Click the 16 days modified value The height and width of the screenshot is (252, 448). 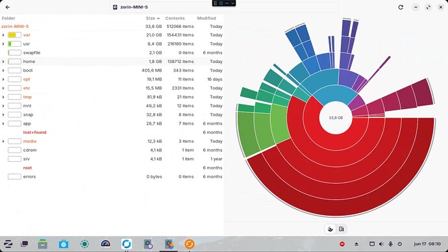(214, 79)
